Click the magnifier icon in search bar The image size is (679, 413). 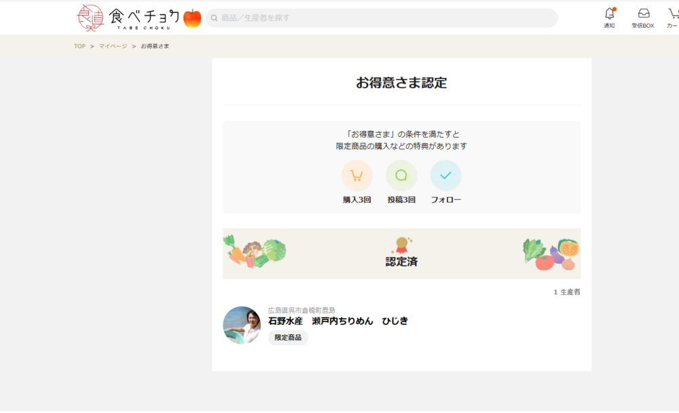[x=214, y=18]
